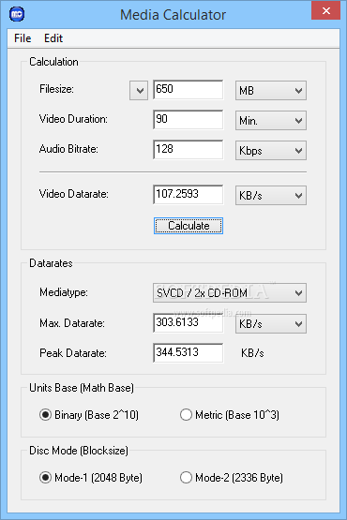Open the Video Datarate unit dropdown KB/s

click(271, 195)
